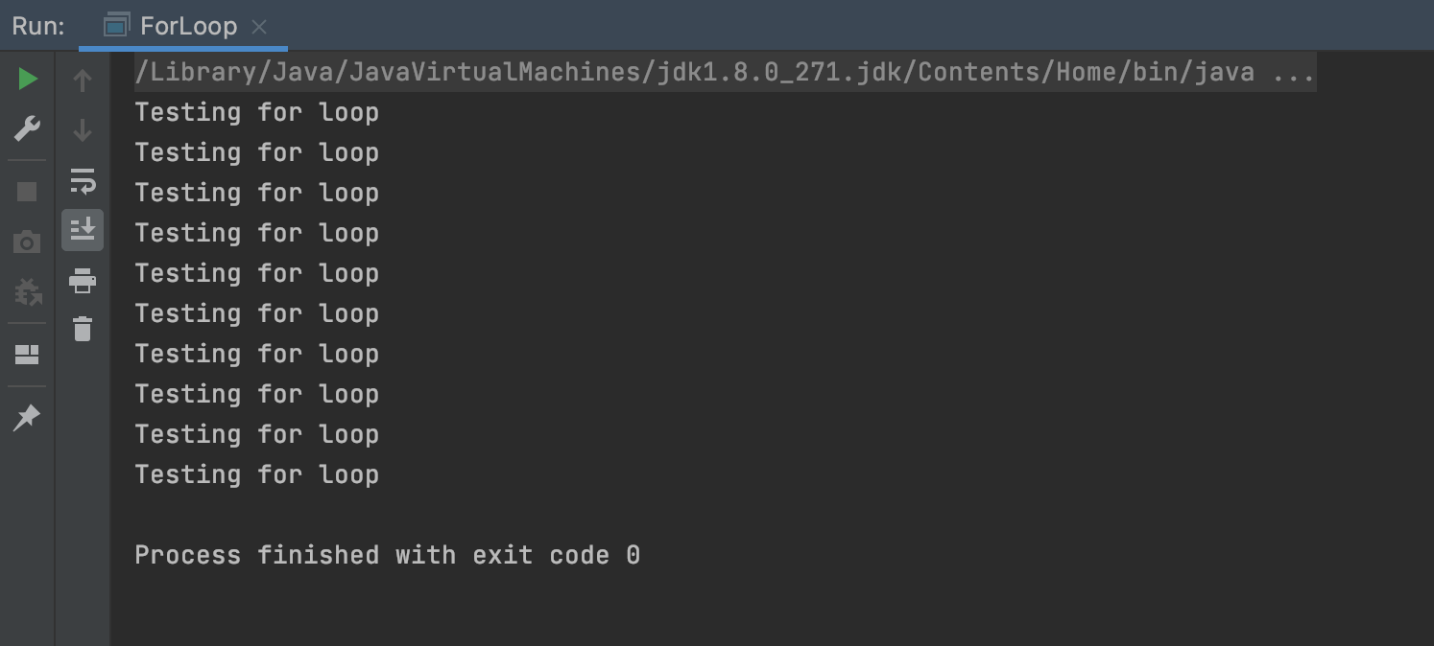This screenshot has height=646, width=1434.
Task: Pin the ForLoop tab
Action: click(x=27, y=416)
